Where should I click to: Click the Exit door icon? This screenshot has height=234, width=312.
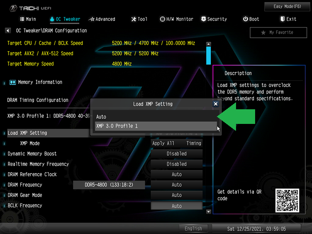pos(283,19)
